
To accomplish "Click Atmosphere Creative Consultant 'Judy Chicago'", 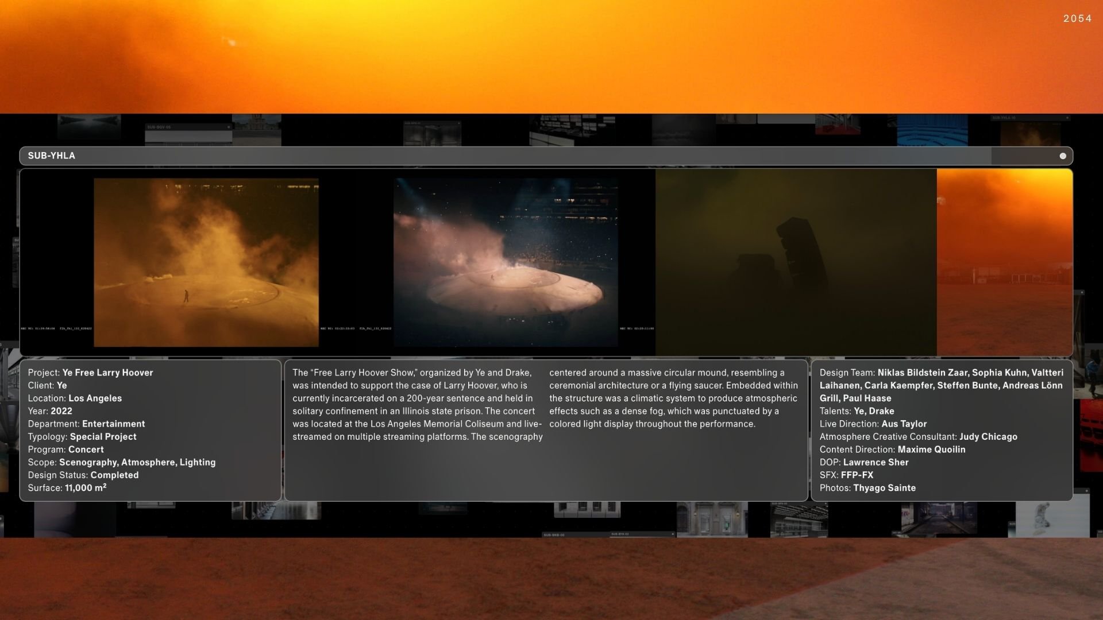I will [x=988, y=437].
